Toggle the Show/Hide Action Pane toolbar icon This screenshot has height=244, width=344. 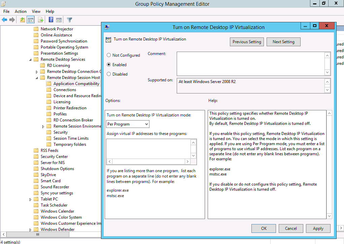tap(59, 20)
